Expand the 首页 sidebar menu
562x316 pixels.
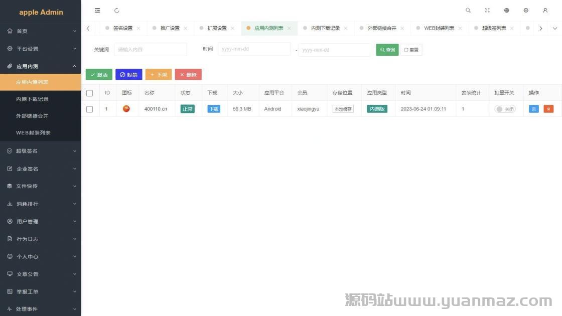[x=40, y=31]
